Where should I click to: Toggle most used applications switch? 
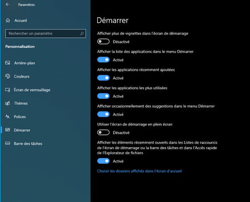103,96
